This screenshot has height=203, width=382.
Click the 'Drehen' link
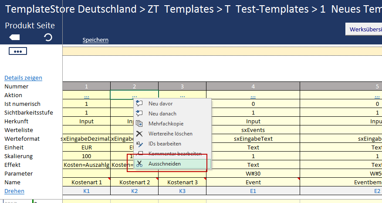14,191
